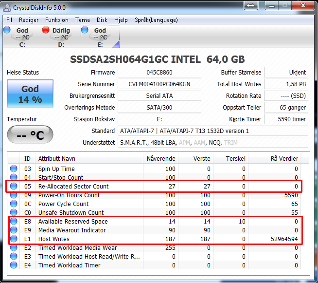Click status icon of Spin Up Time row
Image resolution: width=318 pixels, height=283 pixels.
[x=14, y=169]
